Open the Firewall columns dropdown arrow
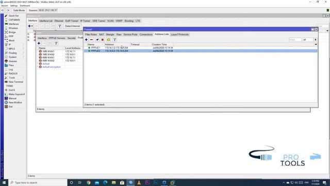 point(316,44)
